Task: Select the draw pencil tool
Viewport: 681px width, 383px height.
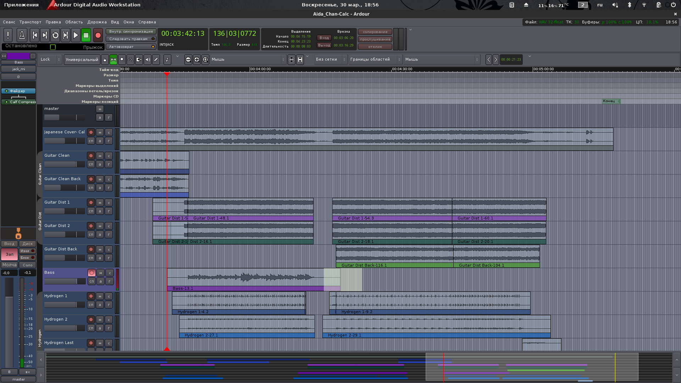Action: coord(156,60)
